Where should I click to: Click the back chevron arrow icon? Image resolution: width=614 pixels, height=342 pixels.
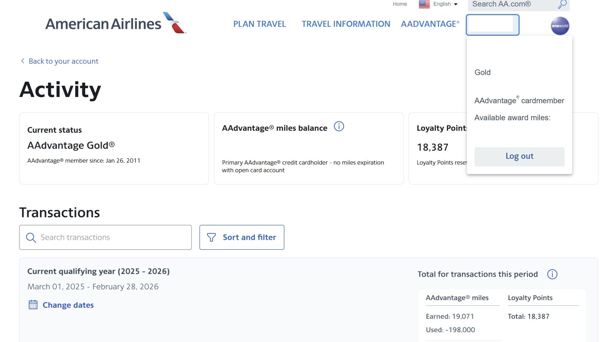(23, 61)
